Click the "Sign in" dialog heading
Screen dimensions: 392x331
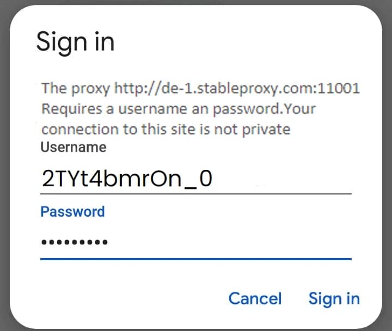point(75,42)
